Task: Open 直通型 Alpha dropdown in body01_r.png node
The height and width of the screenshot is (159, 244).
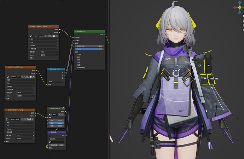Action: tap(26, 96)
